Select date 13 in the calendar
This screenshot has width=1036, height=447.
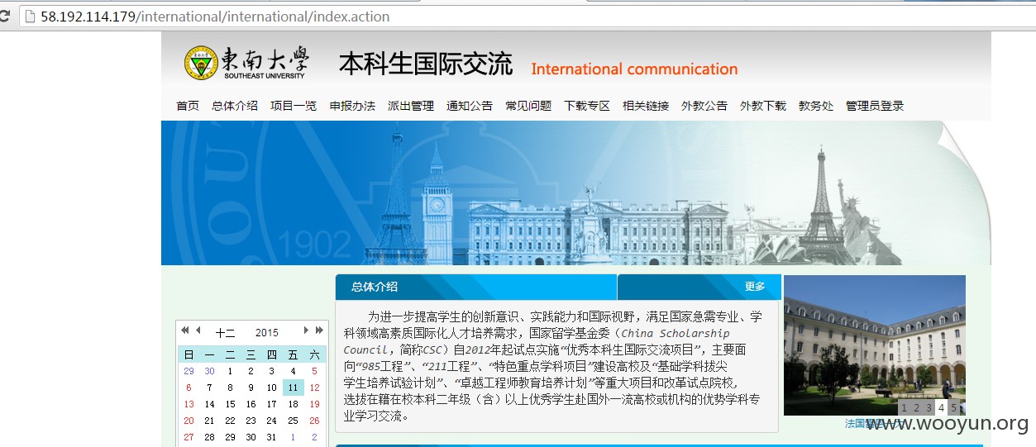click(x=189, y=404)
